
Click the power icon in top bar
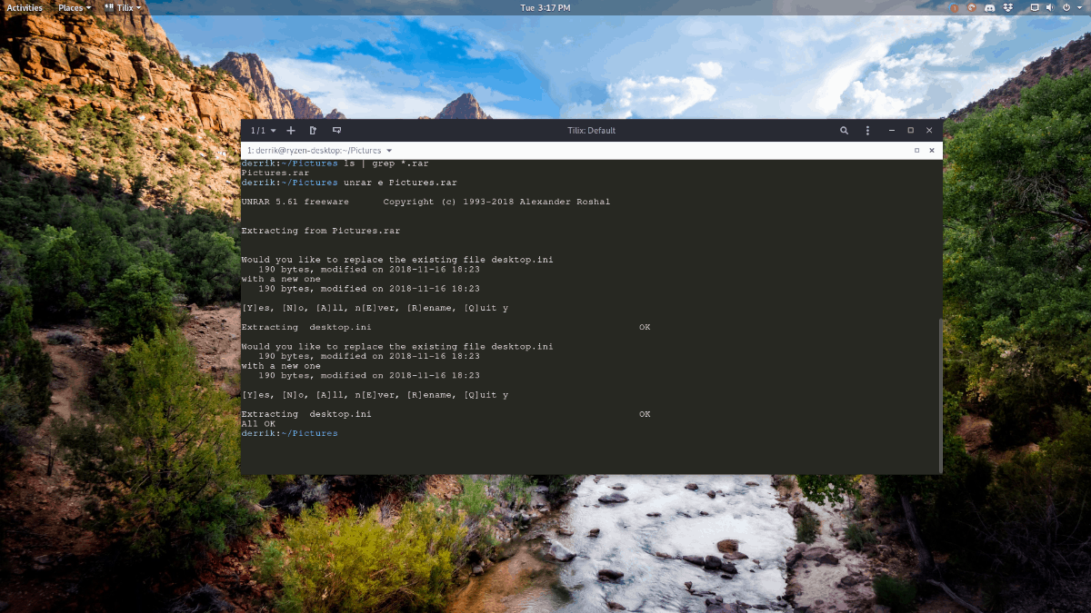1066,7
